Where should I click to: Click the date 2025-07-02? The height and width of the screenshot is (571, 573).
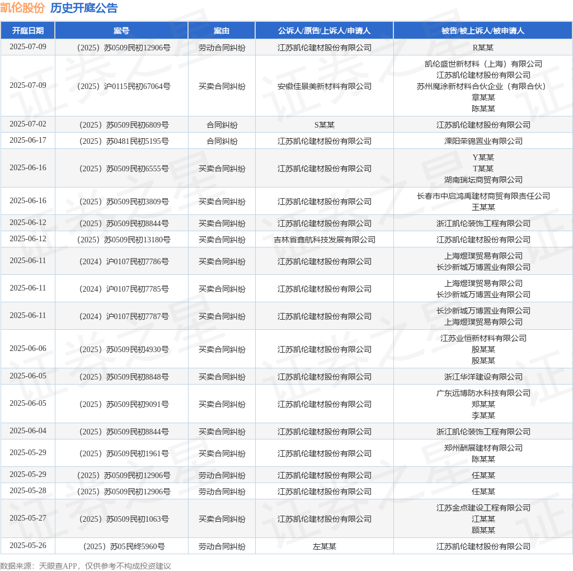point(28,124)
